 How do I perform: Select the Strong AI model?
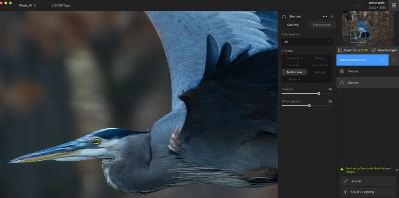320,58
